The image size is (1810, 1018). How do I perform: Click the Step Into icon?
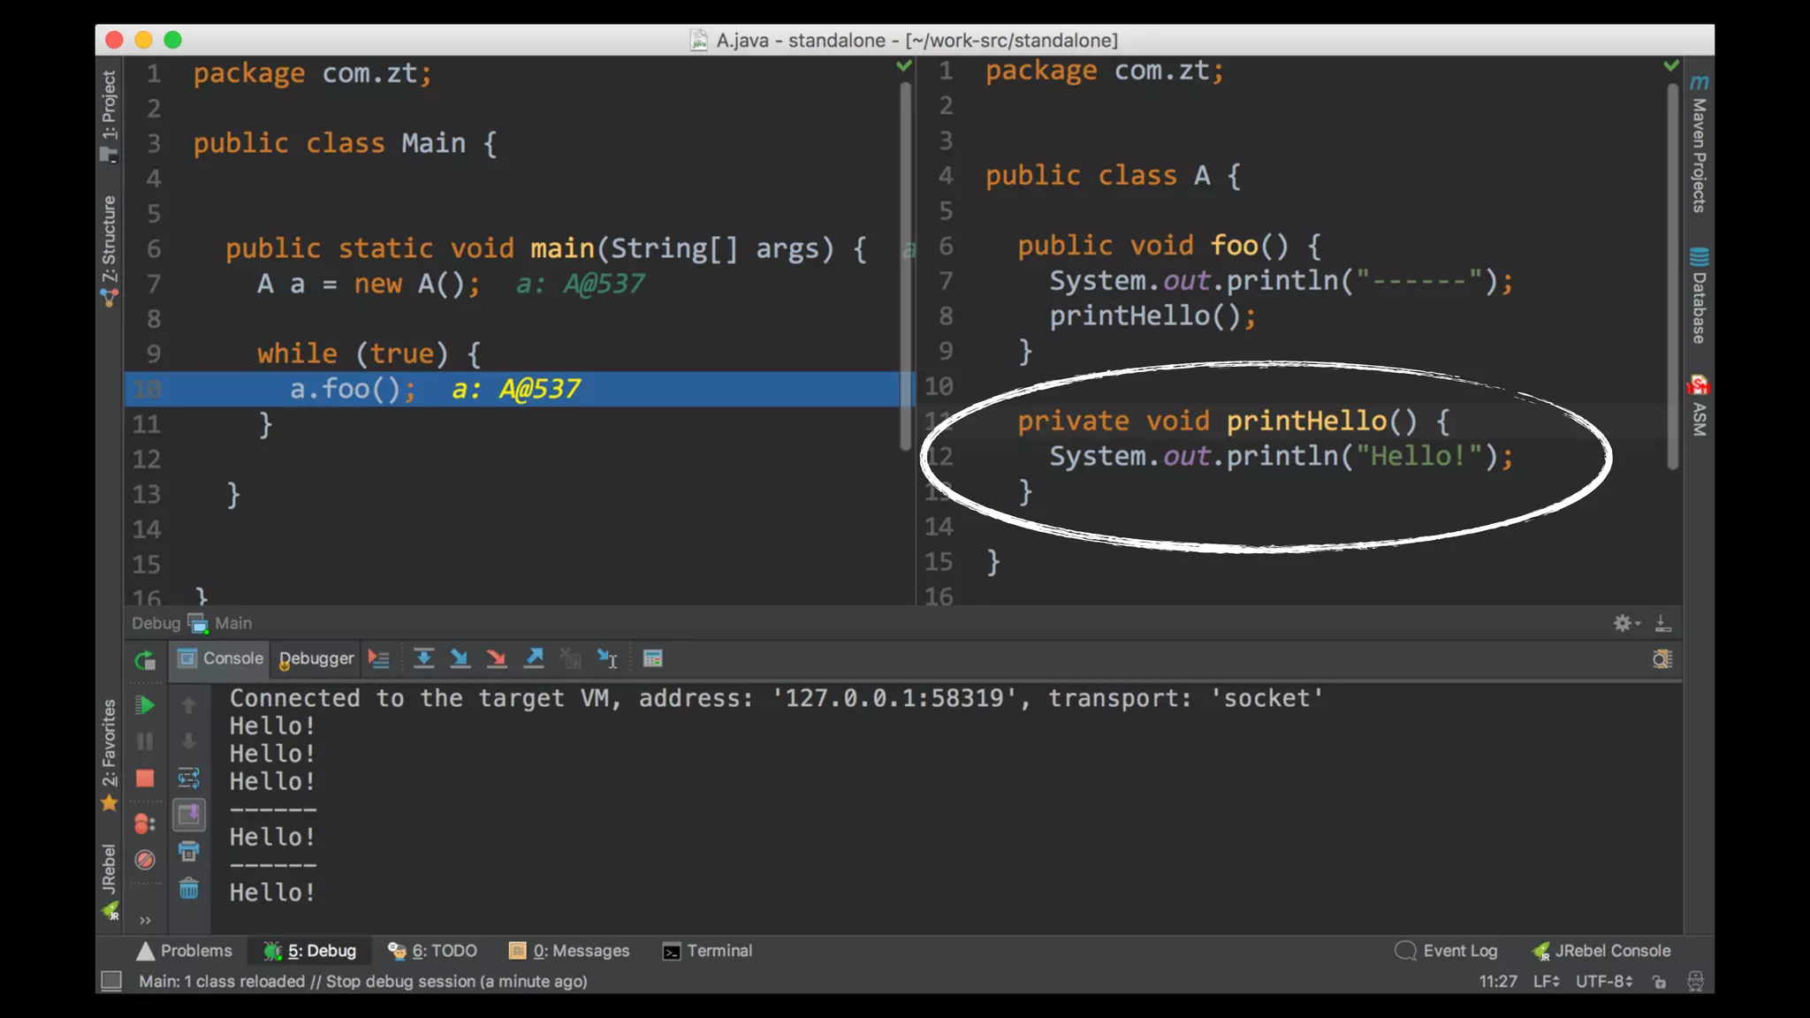[x=460, y=658]
